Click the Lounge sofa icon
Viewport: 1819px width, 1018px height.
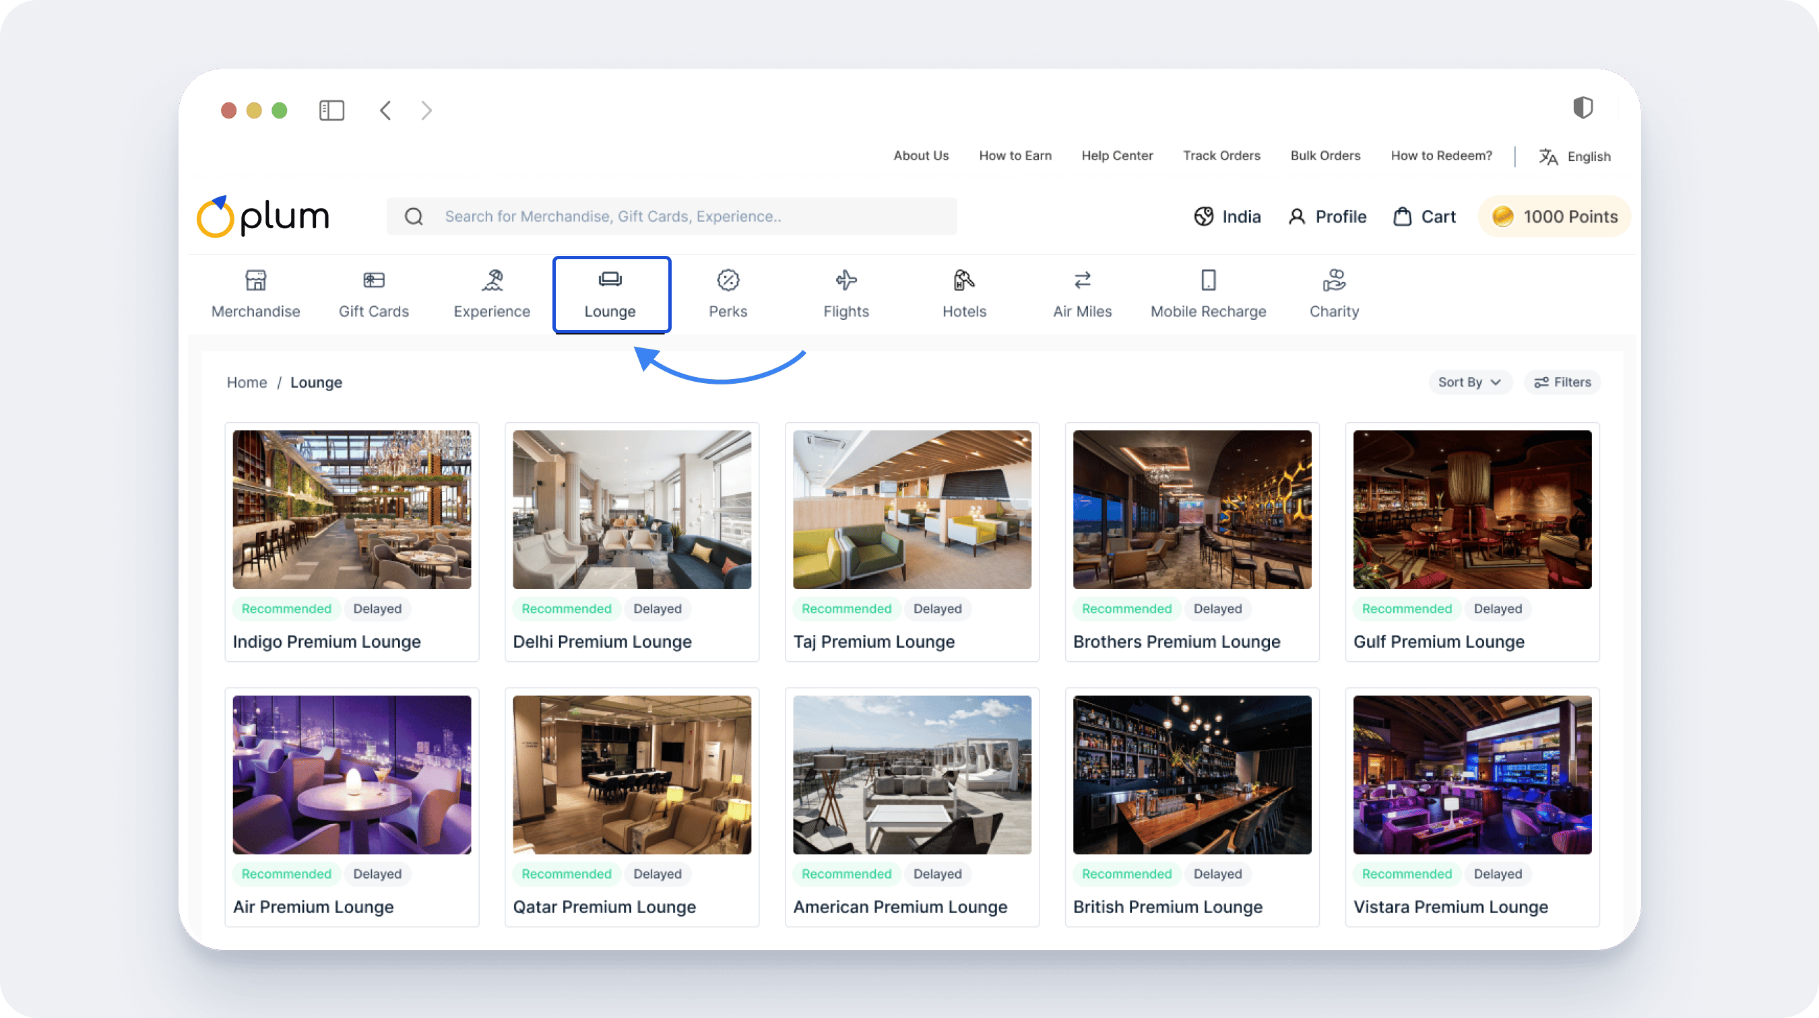point(610,279)
